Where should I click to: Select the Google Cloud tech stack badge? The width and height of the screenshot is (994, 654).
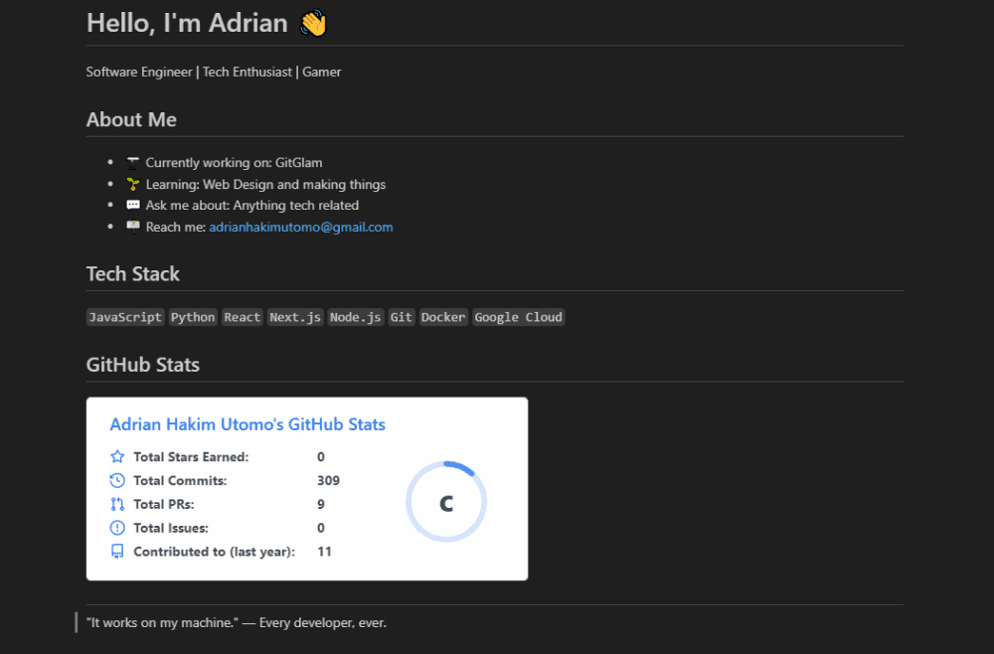point(518,318)
